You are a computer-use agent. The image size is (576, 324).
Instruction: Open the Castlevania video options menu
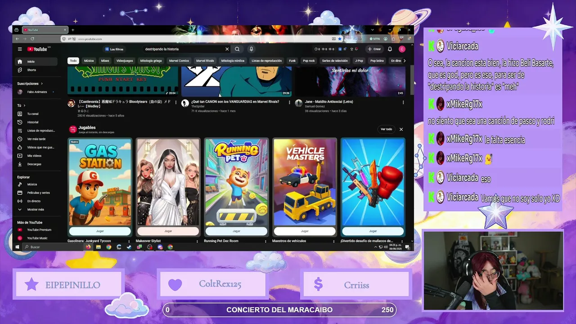[x=176, y=103]
